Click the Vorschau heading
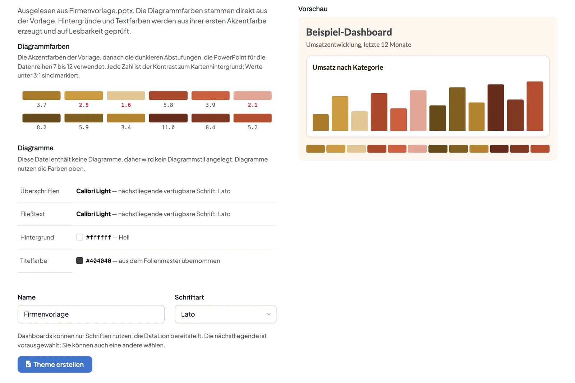This screenshot has height=383, width=575. pos(313,9)
